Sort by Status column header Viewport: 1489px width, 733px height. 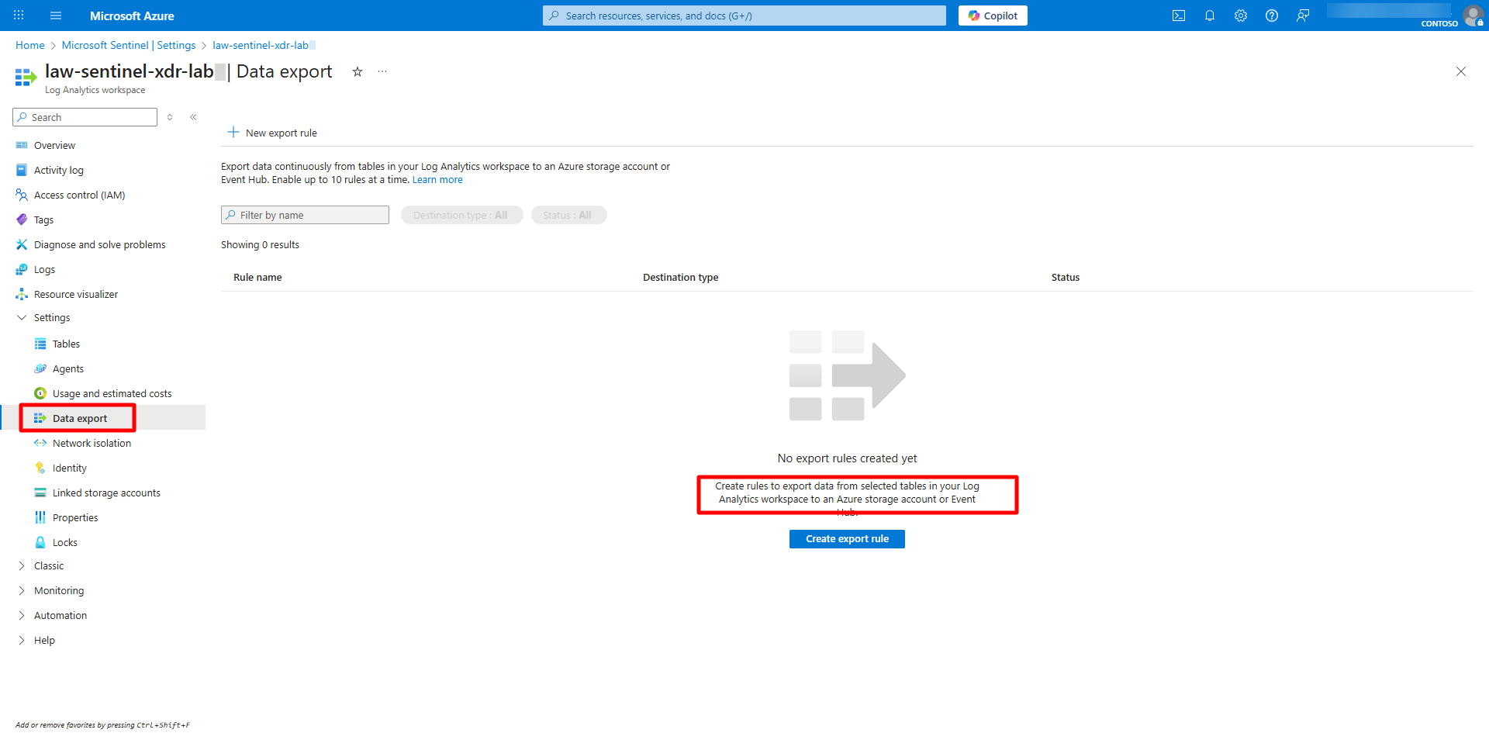pos(1066,277)
